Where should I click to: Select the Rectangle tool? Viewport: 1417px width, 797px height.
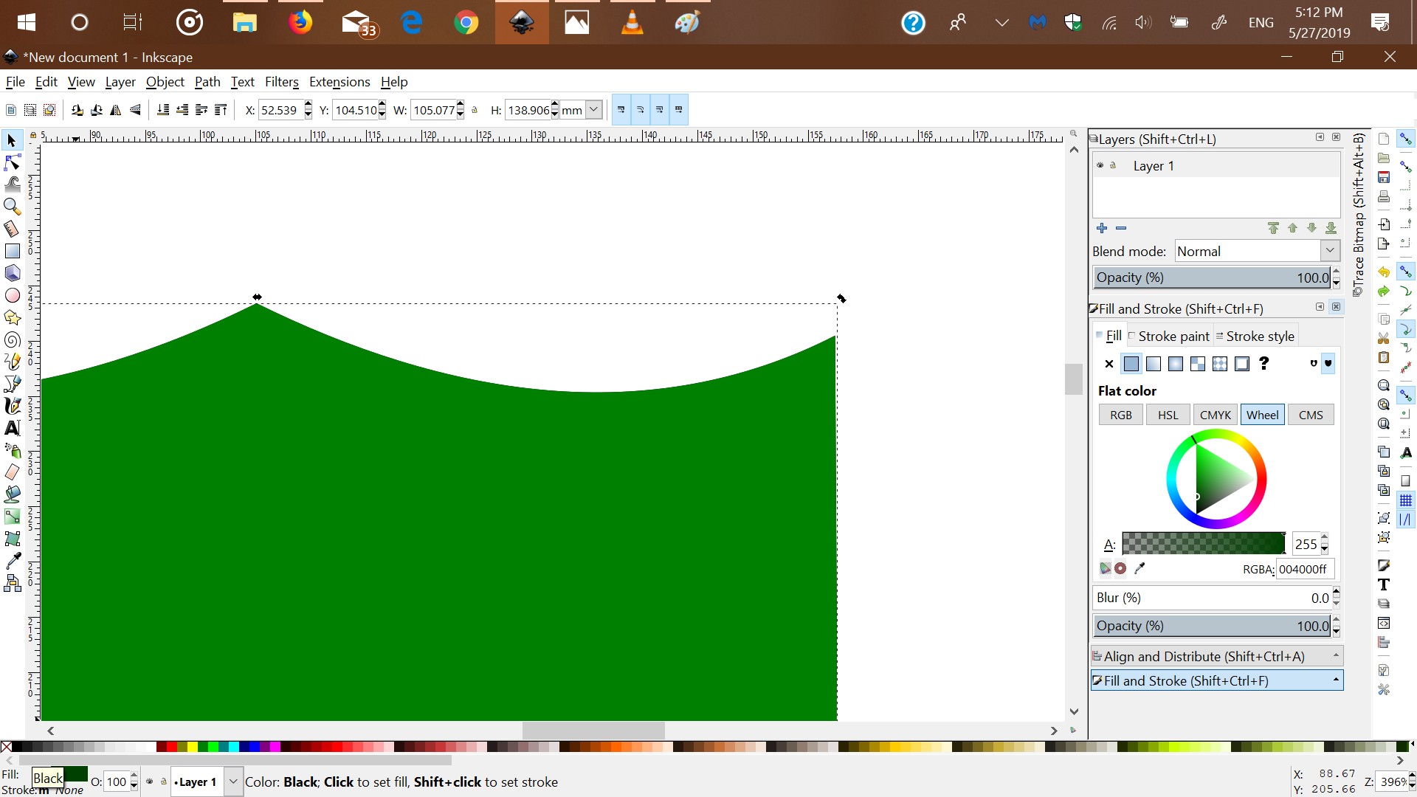13,251
